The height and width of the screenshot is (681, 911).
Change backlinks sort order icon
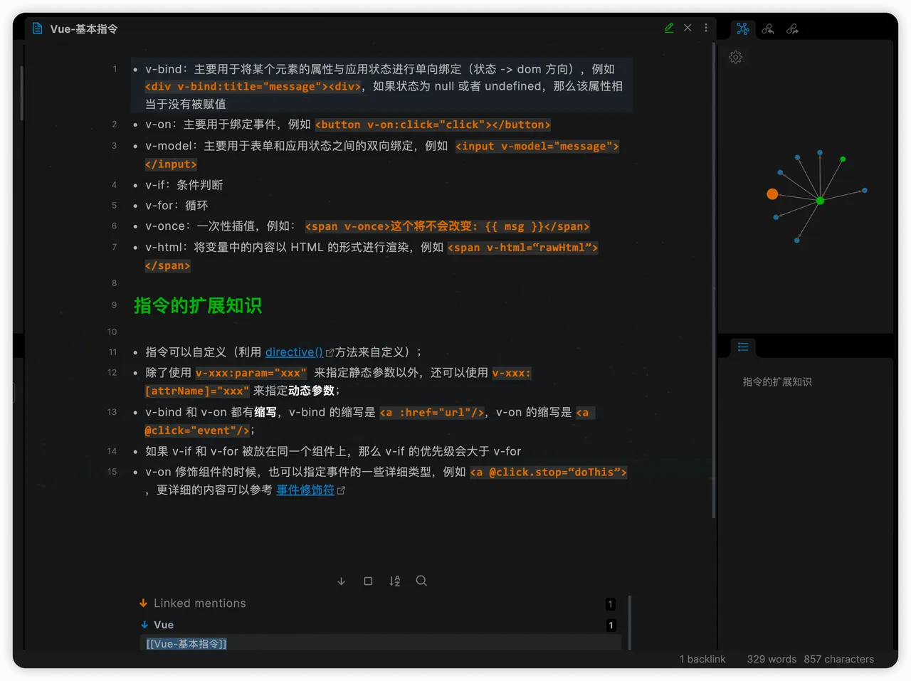coord(394,581)
